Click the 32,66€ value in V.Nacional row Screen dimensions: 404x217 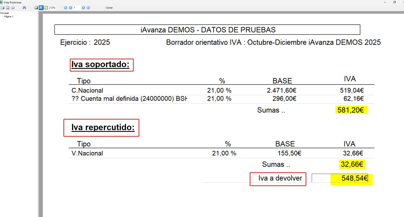(353, 153)
